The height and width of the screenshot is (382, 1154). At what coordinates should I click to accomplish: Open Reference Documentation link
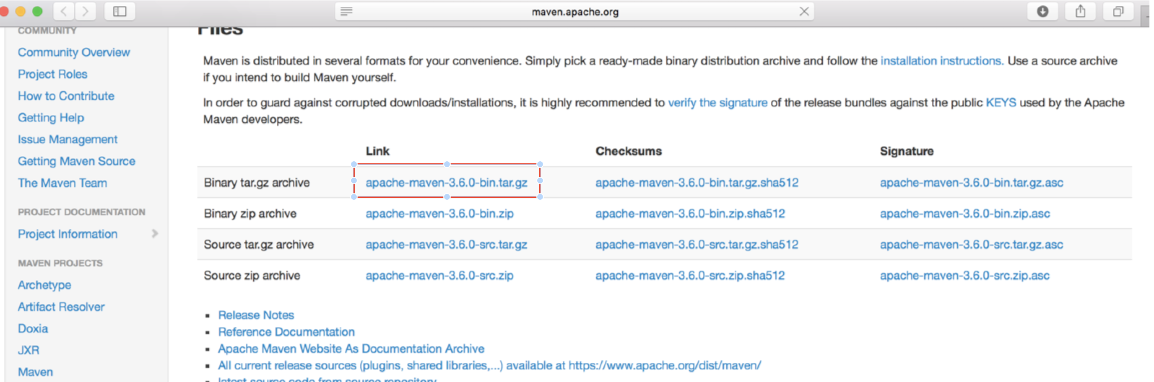tap(286, 332)
